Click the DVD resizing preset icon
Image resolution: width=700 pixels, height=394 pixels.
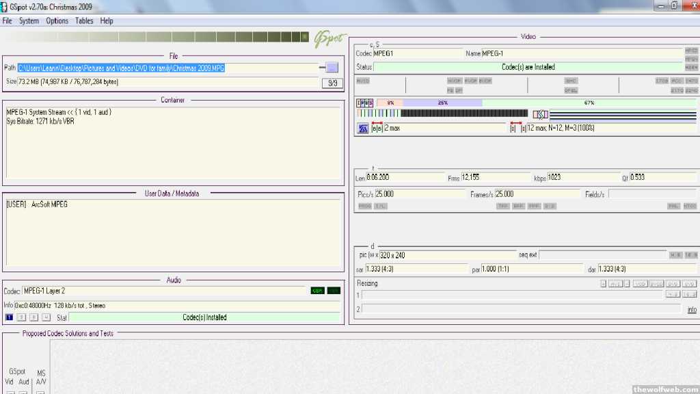click(x=673, y=284)
